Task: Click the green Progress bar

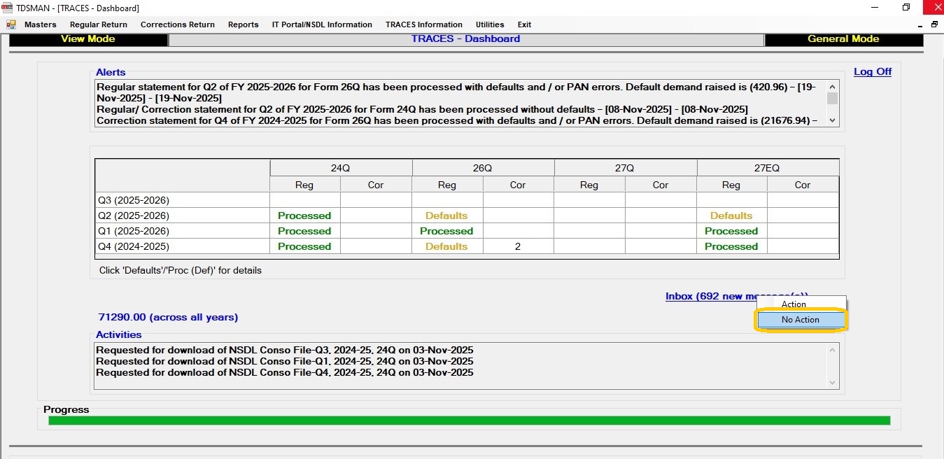Action: point(469,421)
